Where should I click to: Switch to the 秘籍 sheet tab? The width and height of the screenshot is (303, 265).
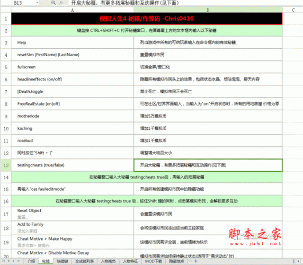click(46, 261)
